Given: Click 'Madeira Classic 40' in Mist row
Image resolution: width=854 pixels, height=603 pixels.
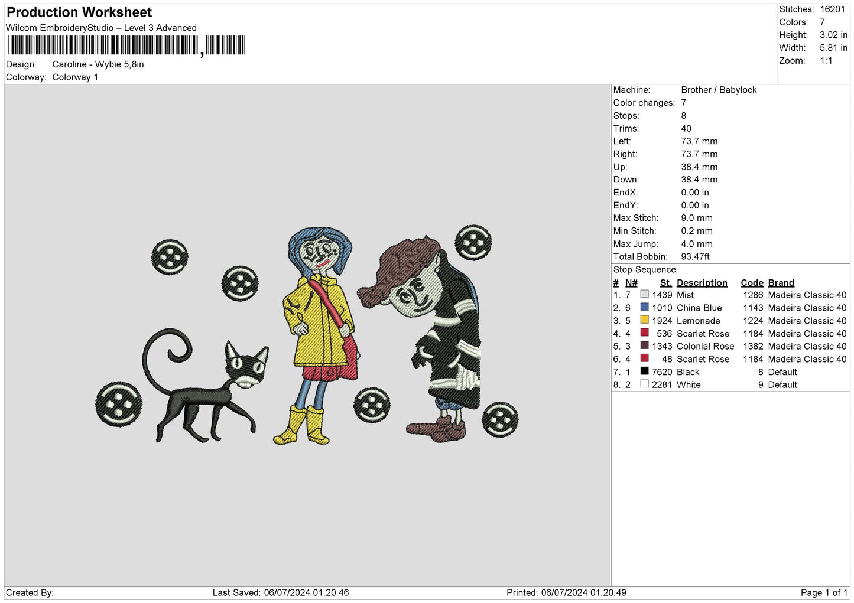Looking at the screenshot, I should click(807, 295).
